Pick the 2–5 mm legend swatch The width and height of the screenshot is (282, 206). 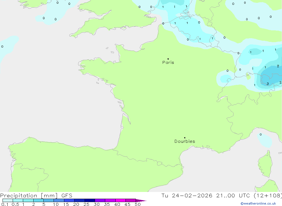tap(38, 200)
